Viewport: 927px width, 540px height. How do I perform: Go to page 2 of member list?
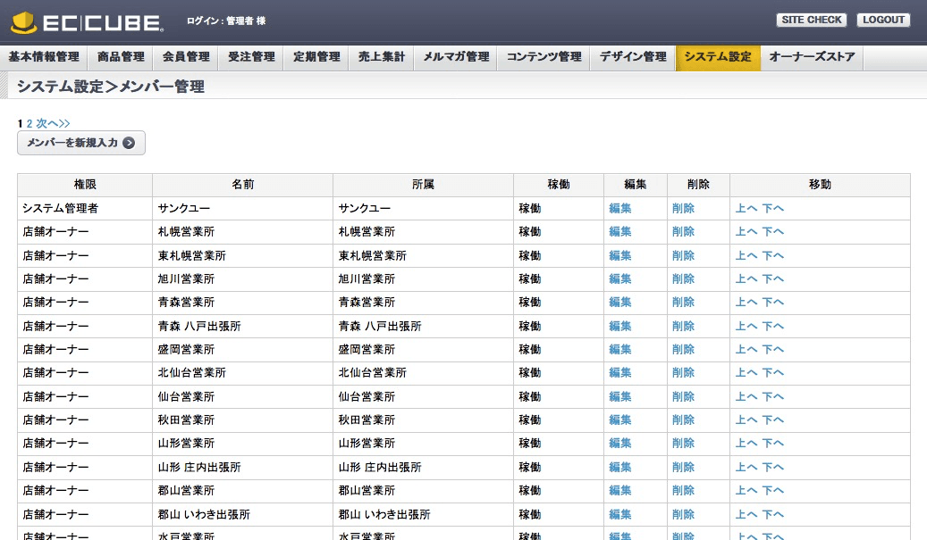[29, 123]
